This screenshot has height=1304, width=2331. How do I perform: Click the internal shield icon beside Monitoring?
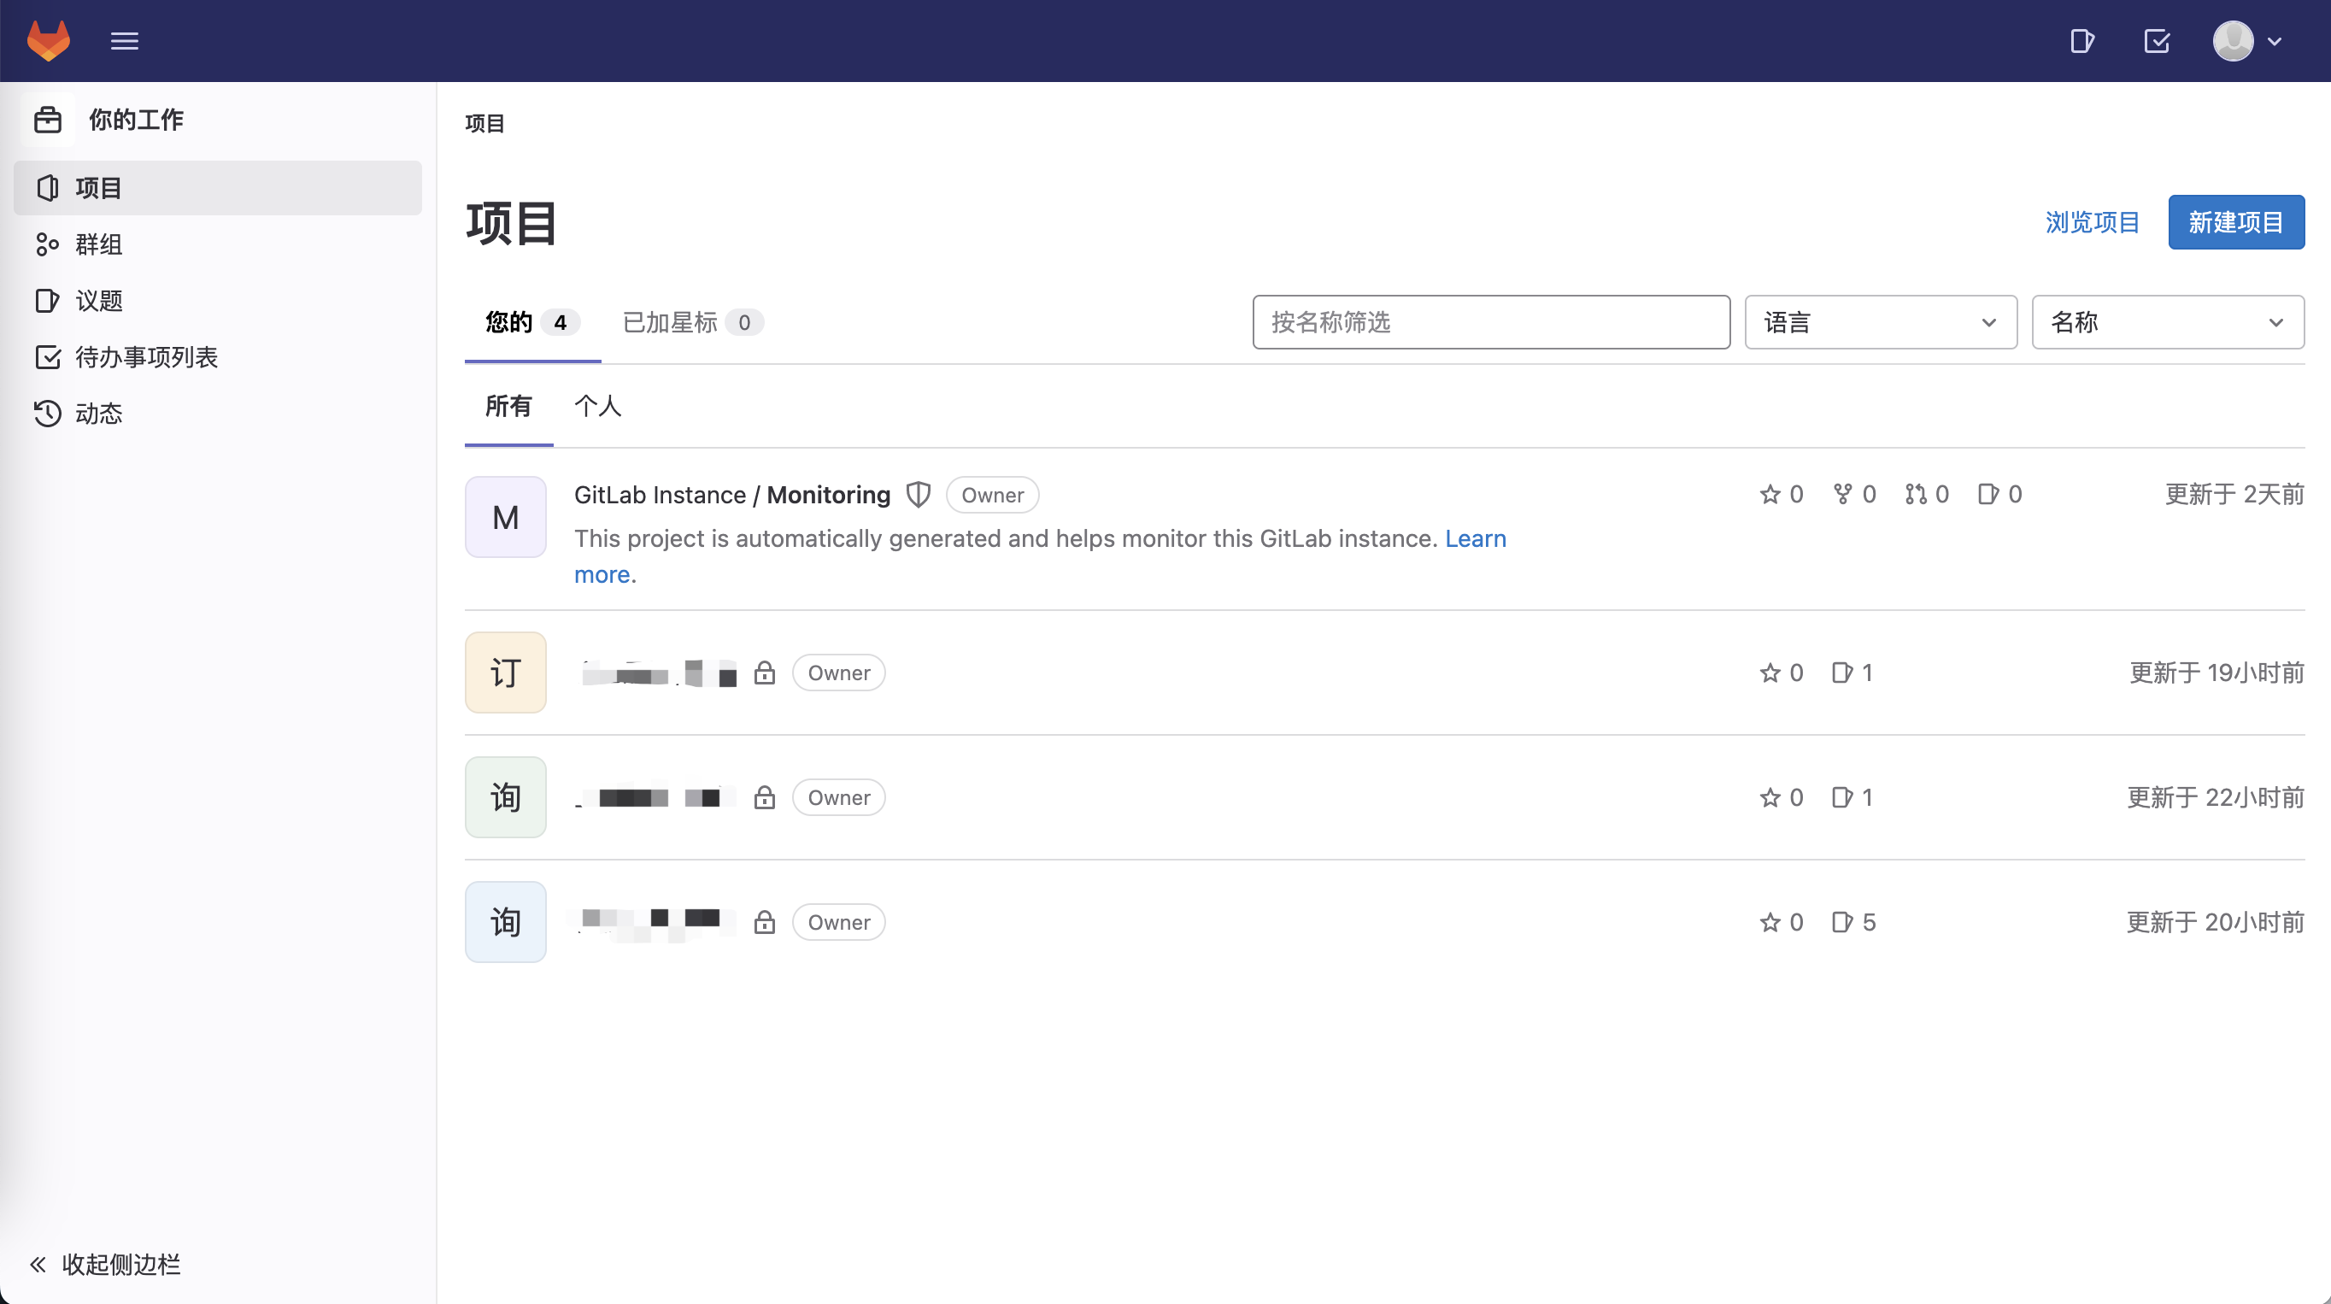pos(919,494)
